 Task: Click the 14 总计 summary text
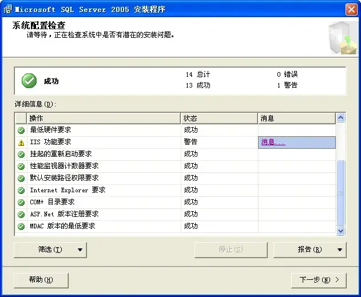(x=198, y=74)
